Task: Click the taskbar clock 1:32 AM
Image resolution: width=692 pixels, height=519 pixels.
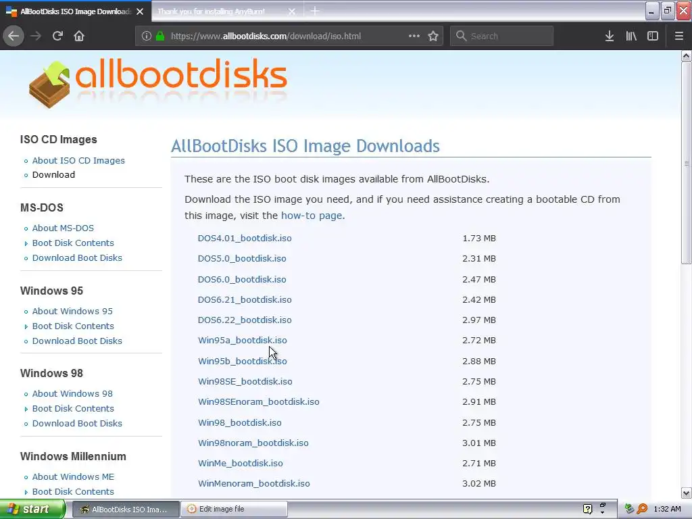Action: (667, 509)
